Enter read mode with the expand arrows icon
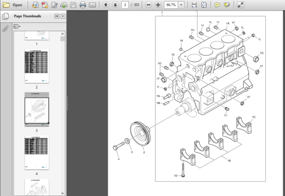The width and height of the screenshot is (285, 196). [240, 5]
